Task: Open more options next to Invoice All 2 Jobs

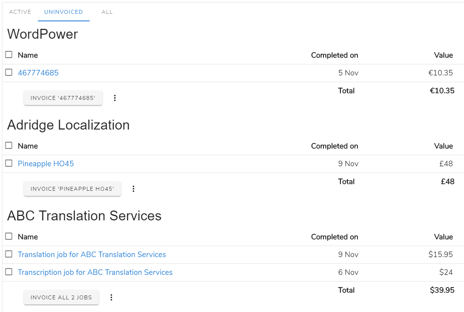Action: (111, 297)
